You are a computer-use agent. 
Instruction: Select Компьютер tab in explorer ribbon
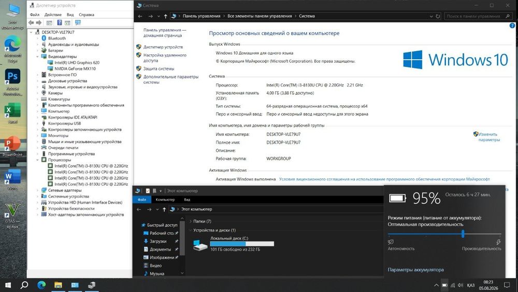pos(165,200)
